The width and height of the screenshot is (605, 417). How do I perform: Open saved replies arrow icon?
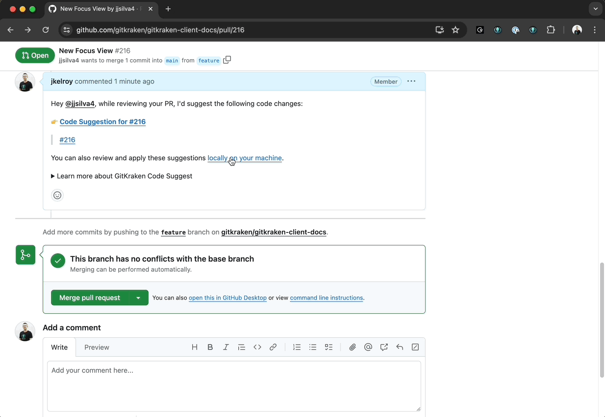tap(400, 347)
